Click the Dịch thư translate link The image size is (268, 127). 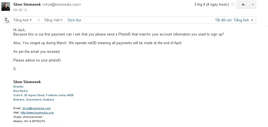click(x=74, y=20)
